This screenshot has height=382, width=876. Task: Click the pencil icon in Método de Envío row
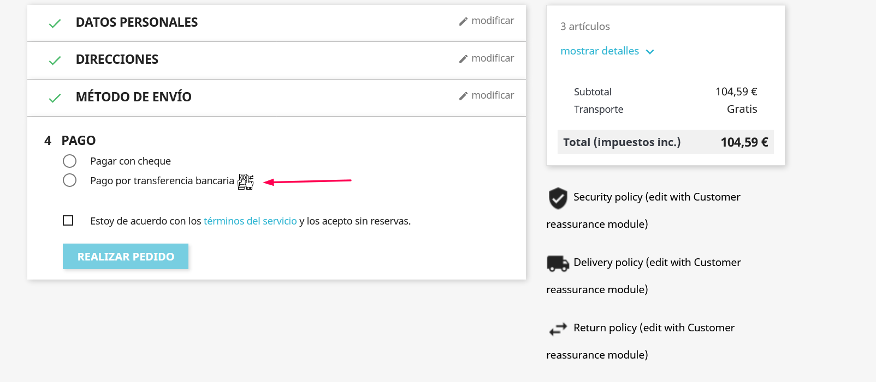coord(463,96)
